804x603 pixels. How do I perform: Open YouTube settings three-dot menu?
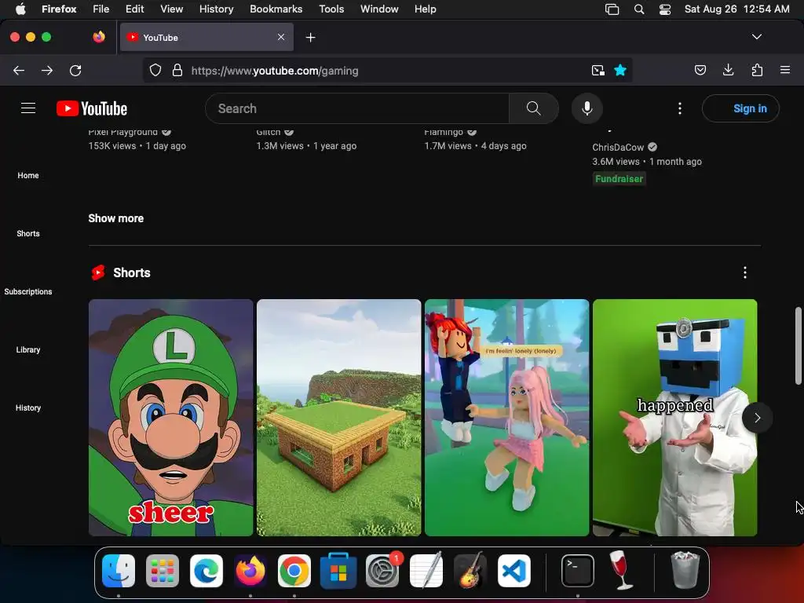point(680,108)
